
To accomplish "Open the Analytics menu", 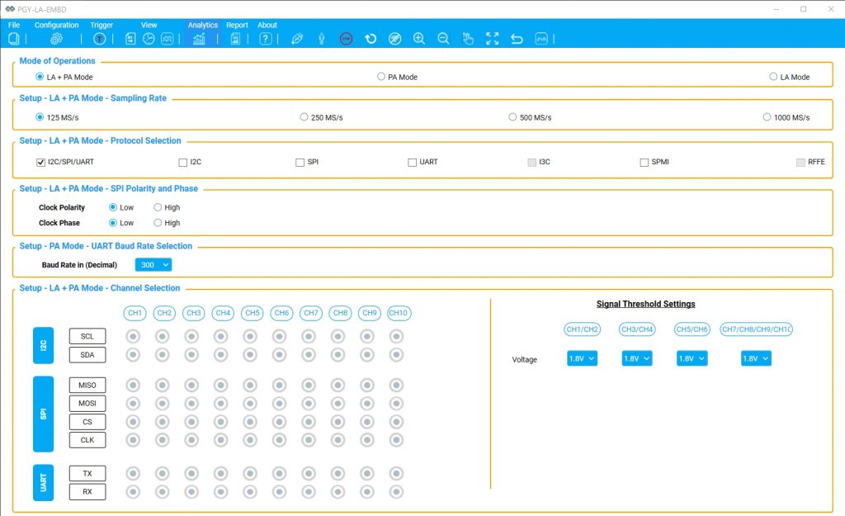I will 202,25.
